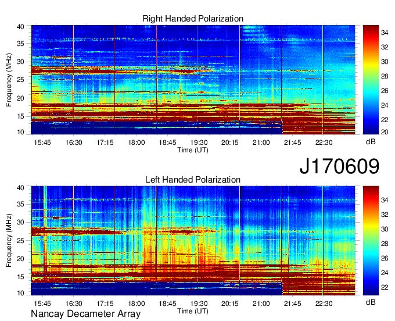The width and height of the screenshot is (395, 321).
Task: Click the 20:15 time tick on the Left Handed plot
Action: 230,304
